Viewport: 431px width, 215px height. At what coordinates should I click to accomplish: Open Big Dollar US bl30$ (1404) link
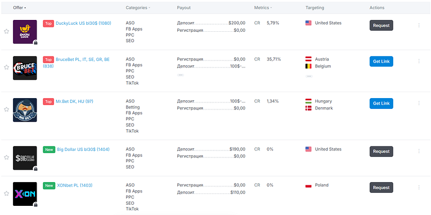[84, 149]
